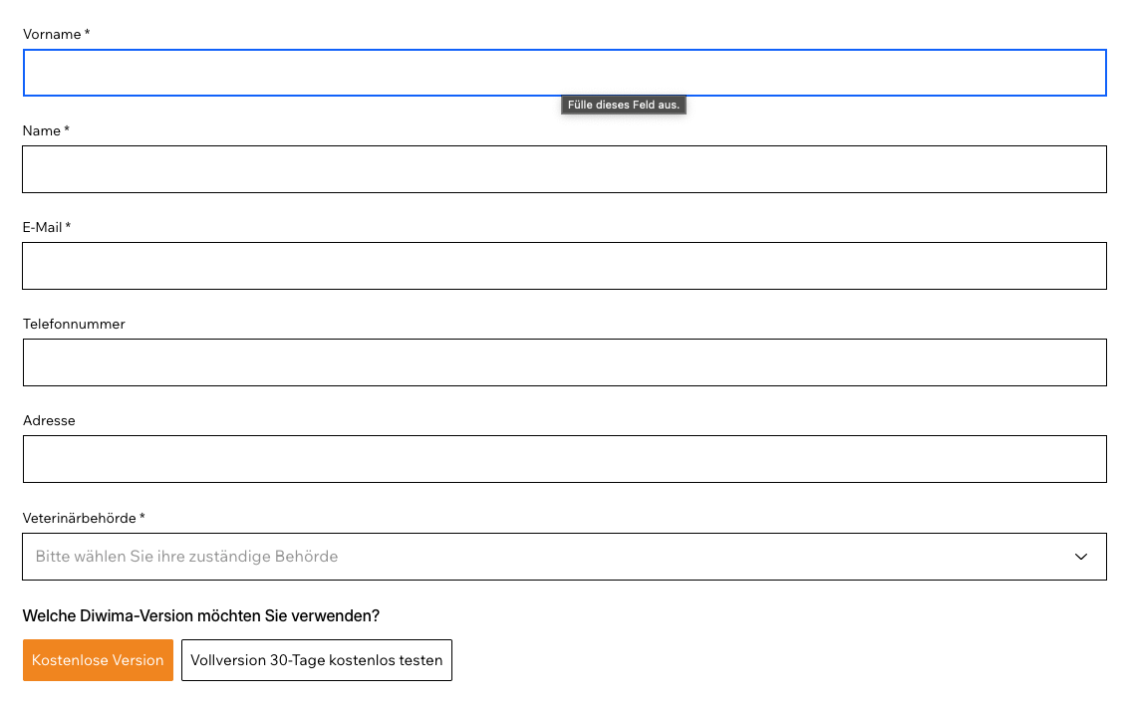The height and width of the screenshot is (705, 1131).
Task: Choose Vollversion 30-Tage kostenlos testen
Action: pos(317,660)
